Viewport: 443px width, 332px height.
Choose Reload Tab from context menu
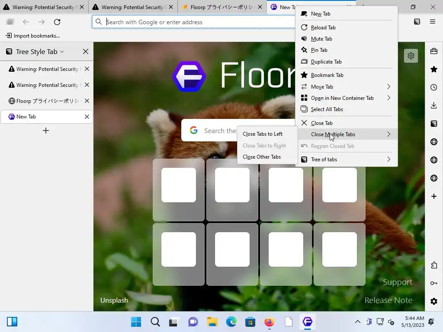(x=347, y=27)
